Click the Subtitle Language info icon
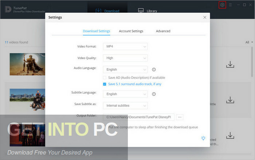Image resolution: width=255 pixels, height=160 pixels. point(154,94)
